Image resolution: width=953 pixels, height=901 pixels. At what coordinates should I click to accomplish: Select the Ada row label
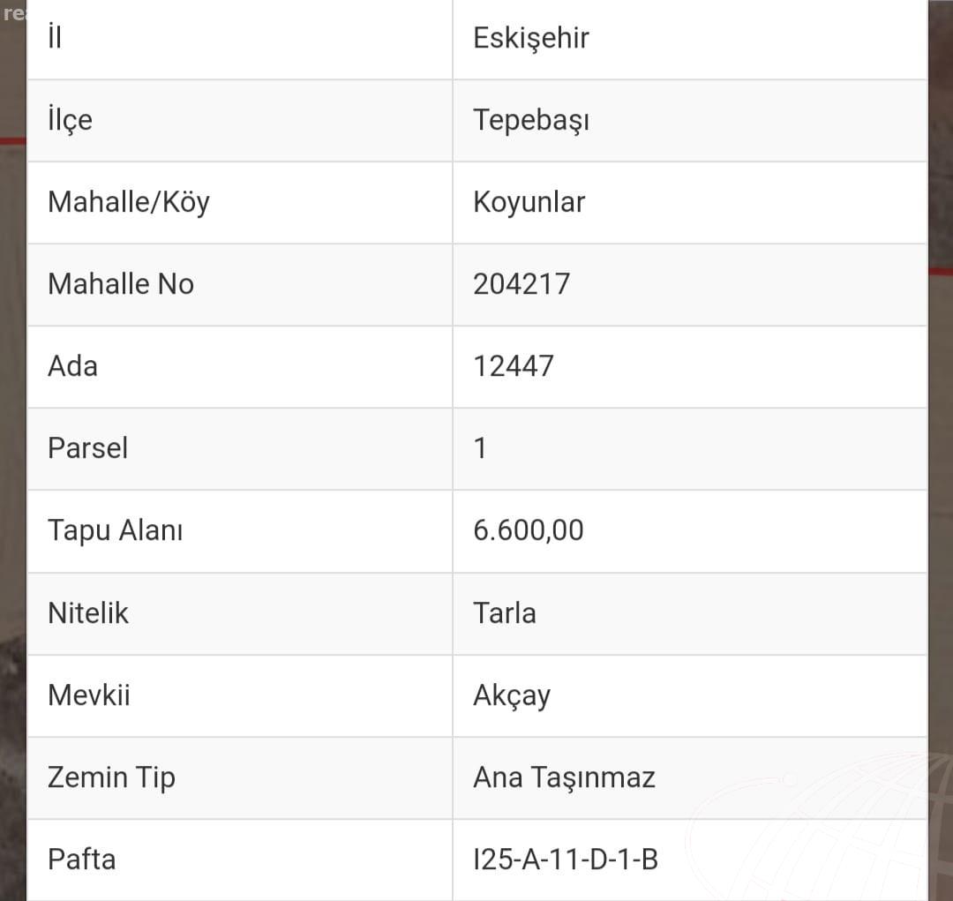click(x=72, y=366)
